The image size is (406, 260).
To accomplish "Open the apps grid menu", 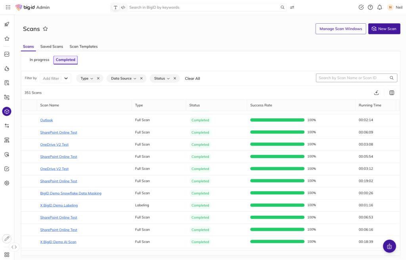I will point(8,7).
